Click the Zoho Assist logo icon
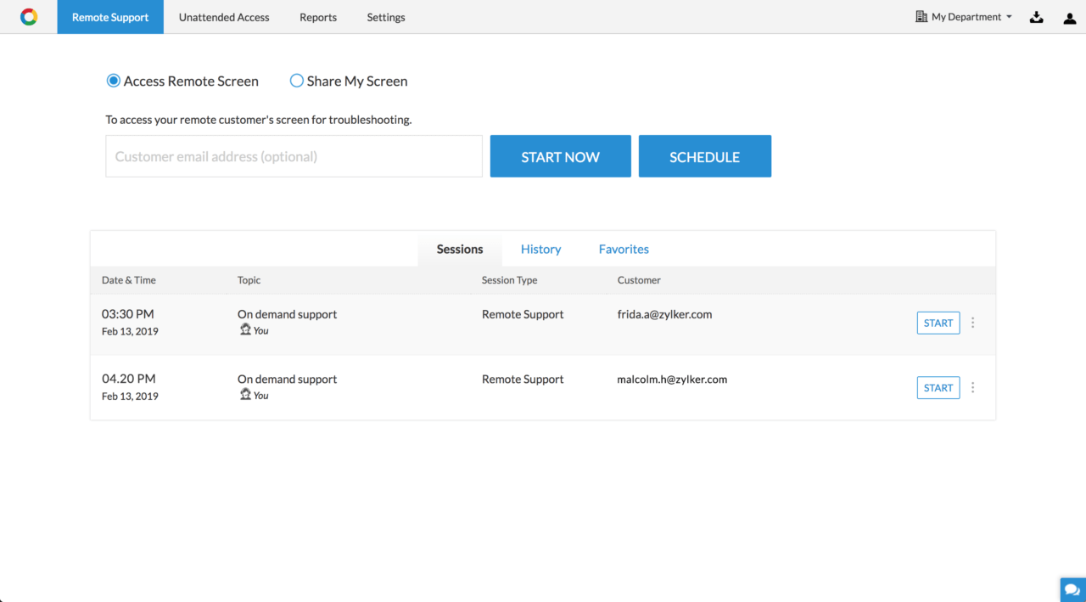This screenshot has width=1086, height=602. click(29, 17)
